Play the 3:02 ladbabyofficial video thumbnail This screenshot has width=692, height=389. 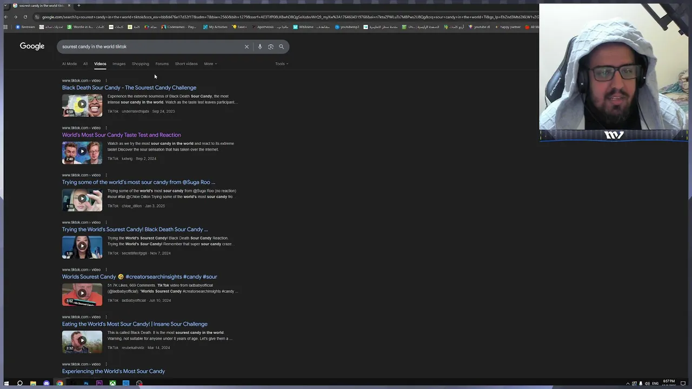(82, 294)
